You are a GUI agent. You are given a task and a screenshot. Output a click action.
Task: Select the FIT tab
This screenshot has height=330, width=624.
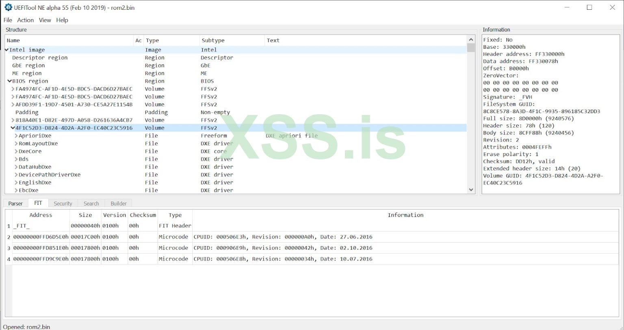click(38, 203)
